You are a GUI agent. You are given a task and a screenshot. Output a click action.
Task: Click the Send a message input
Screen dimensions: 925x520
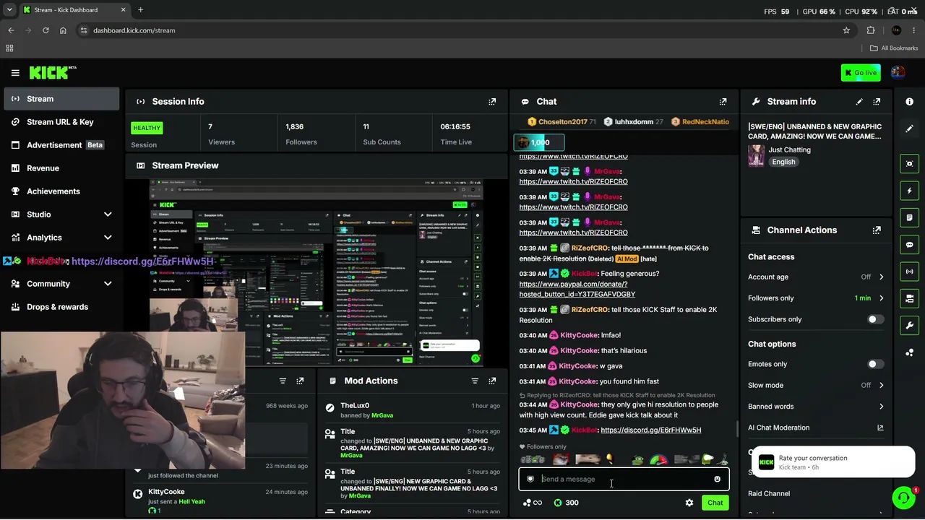(x=624, y=479)
